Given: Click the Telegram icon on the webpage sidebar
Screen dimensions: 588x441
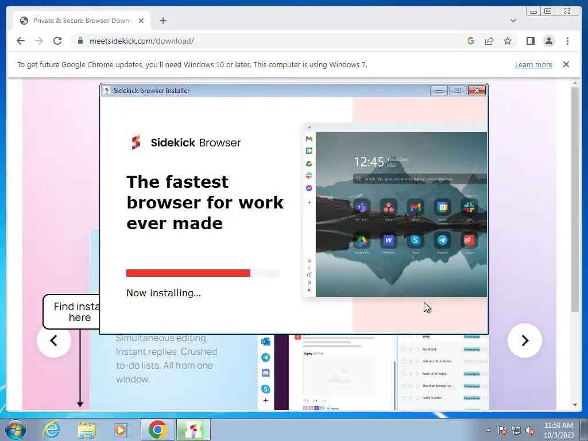Looking at the screenshot, I should coord(265,357).
